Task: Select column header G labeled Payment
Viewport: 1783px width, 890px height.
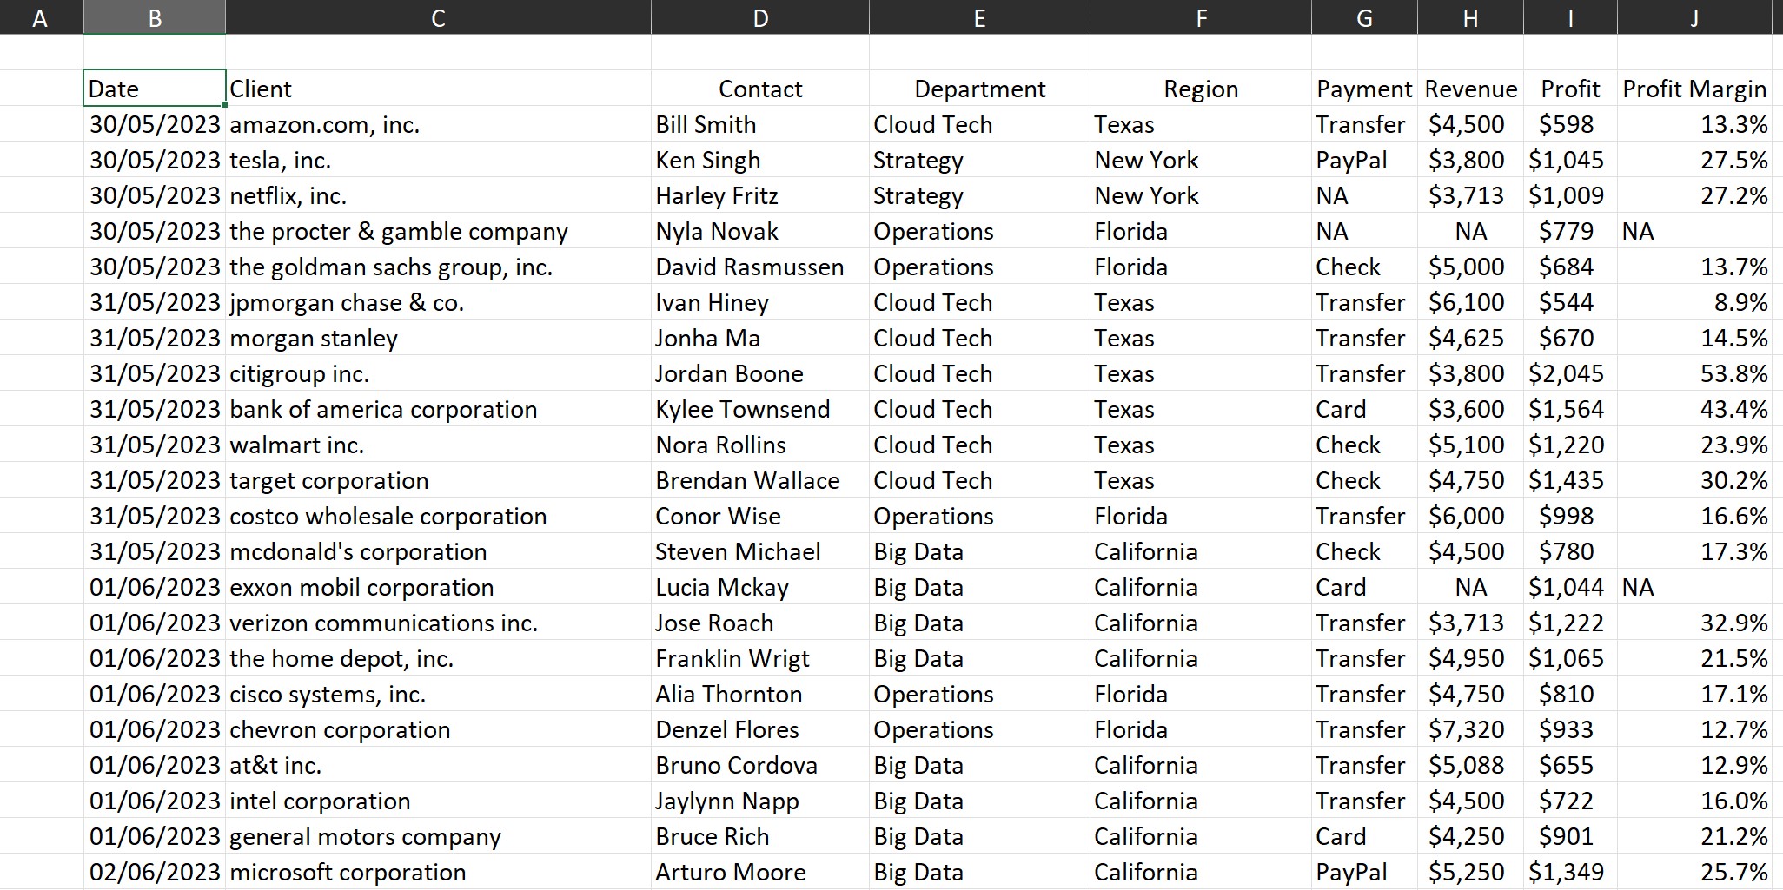Action: [1362, 16]
